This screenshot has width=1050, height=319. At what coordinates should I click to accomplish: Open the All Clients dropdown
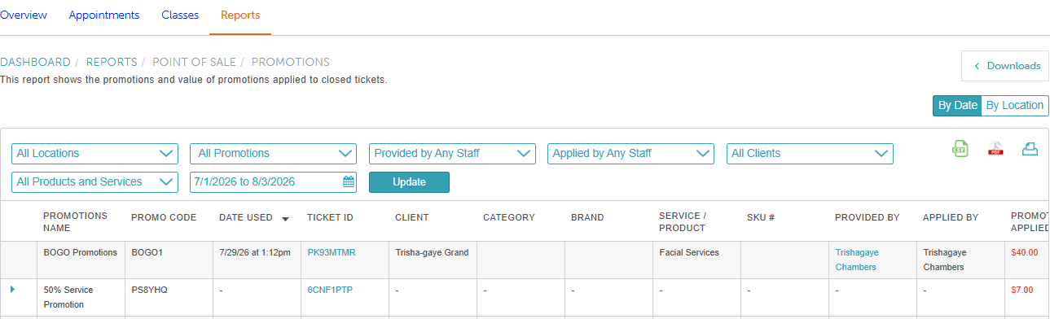pyautogui.click(x=810, y=153)
